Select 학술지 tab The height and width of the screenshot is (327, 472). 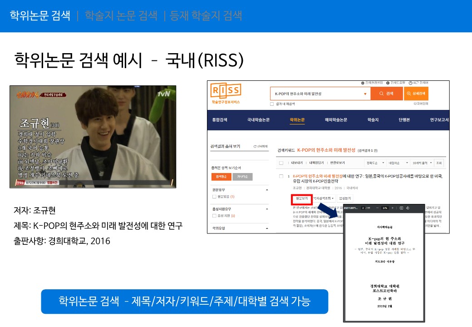click(x=373, y=120)
